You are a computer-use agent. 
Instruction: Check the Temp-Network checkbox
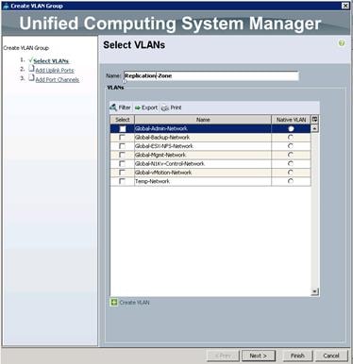tap(122, 181)
